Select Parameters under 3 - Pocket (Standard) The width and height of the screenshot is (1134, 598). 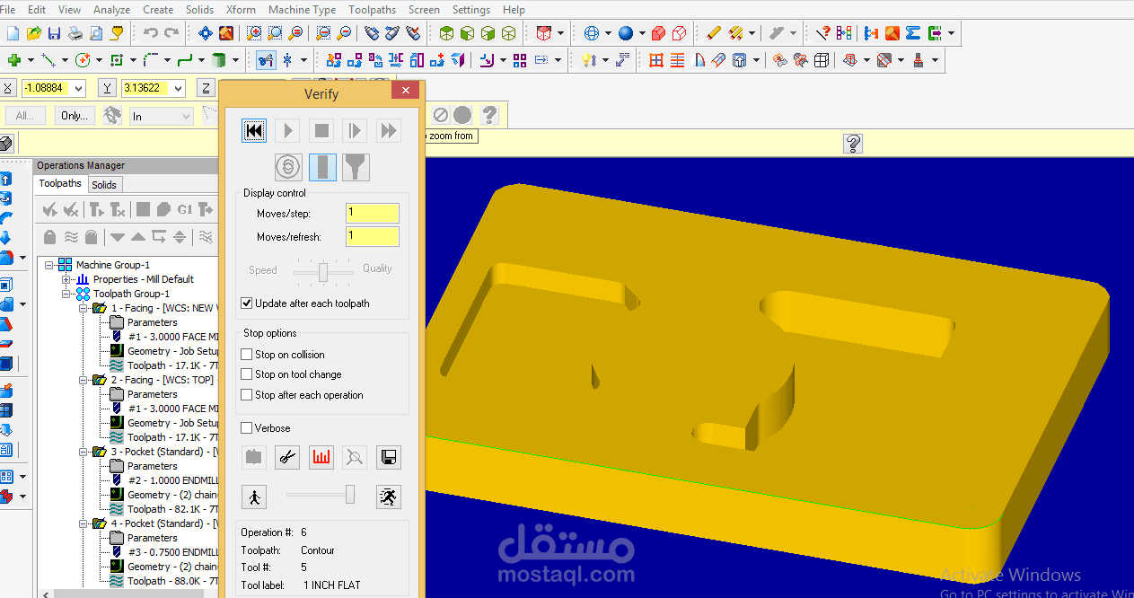click(152, 466)
